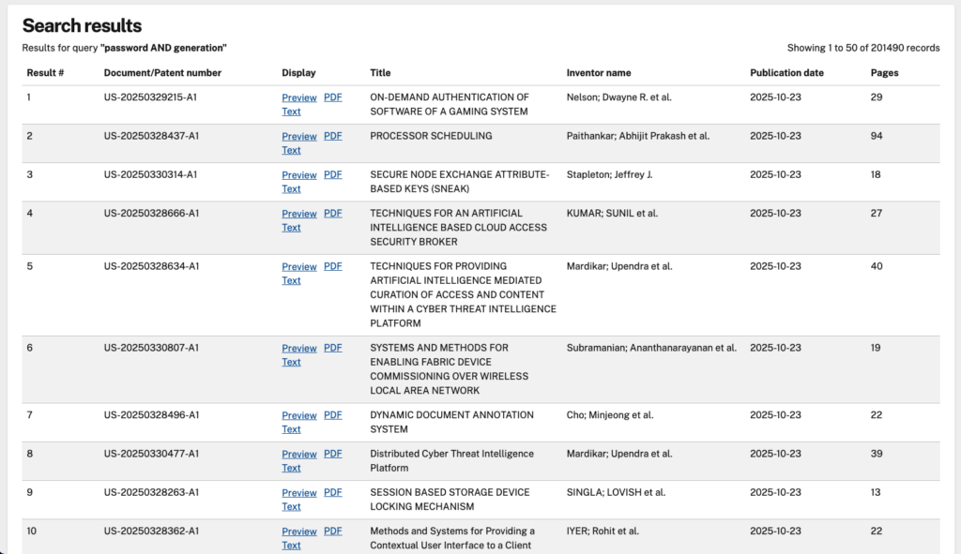Open Preview link for result 1
961x554 pixels.
pyautogui.click(x=298, y=97)
